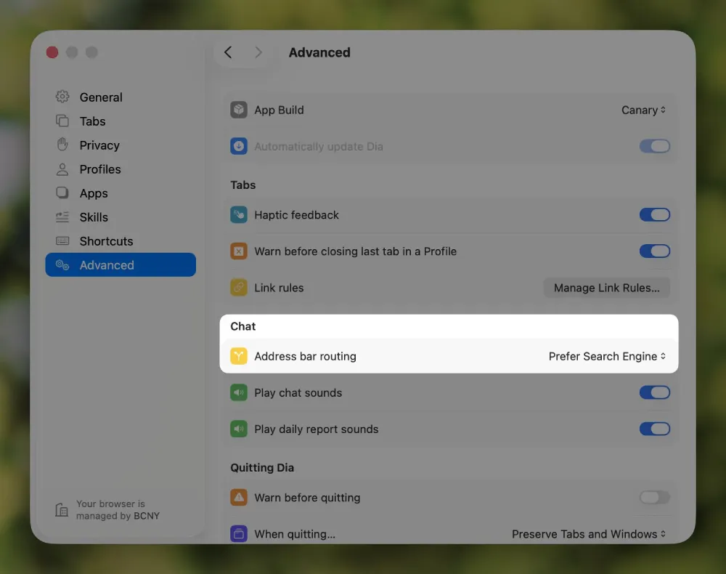The width and height of the screenshot is (726, 574).
Task: Click the Address bar routing yellow icon
Action: pos(238,356)
